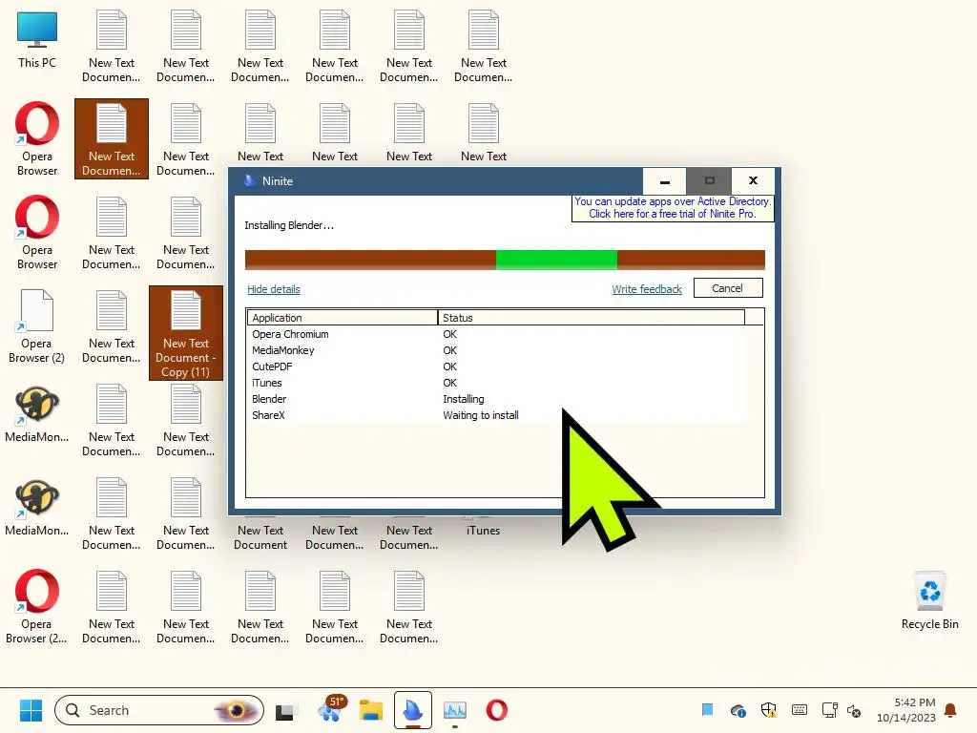Select New Text Document - Copy (11) icon
Image resolution: width=977 pixels, height=733 pixels.
(186, 333)
